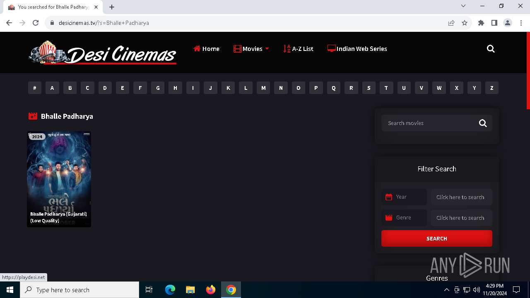The image size is (530, 298).
Task: View site information lock icon
Action: pyautogui.click(x=52, y=23)
